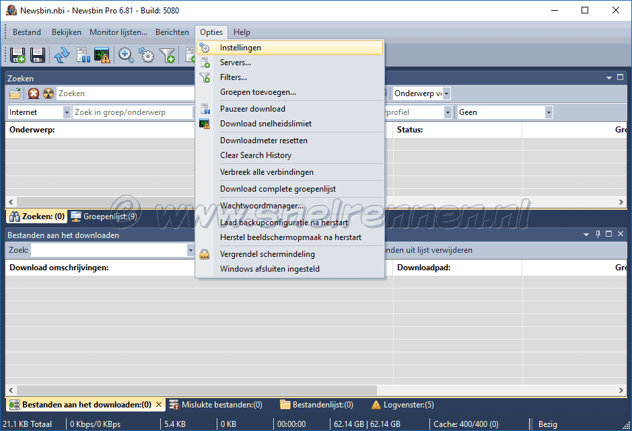Select Windows afsluiten ingesteld
The height and width of the screenshot is (431, 632).
[290, 269]
